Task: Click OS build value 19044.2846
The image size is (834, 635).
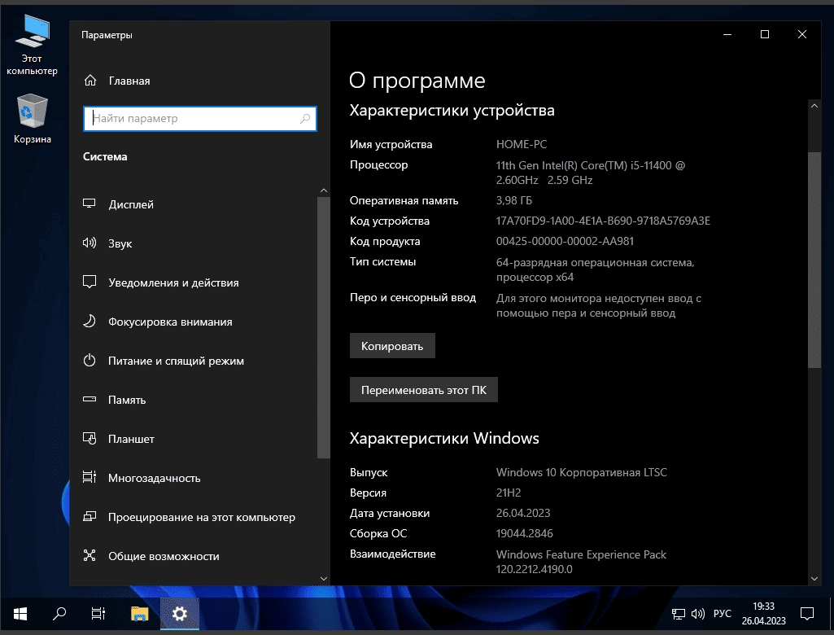Action: point(525,533)
